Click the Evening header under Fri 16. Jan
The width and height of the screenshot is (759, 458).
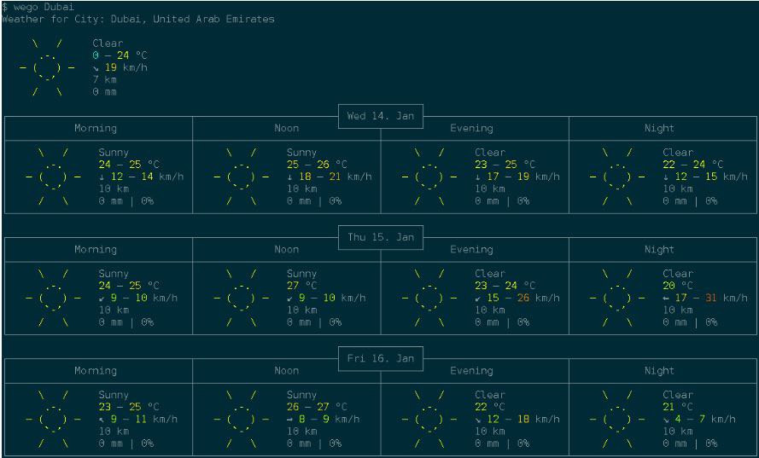point(471,371)
